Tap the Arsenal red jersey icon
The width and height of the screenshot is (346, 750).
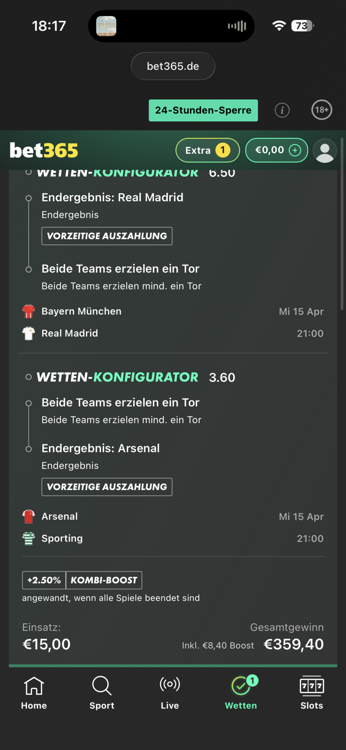(28, 516)
